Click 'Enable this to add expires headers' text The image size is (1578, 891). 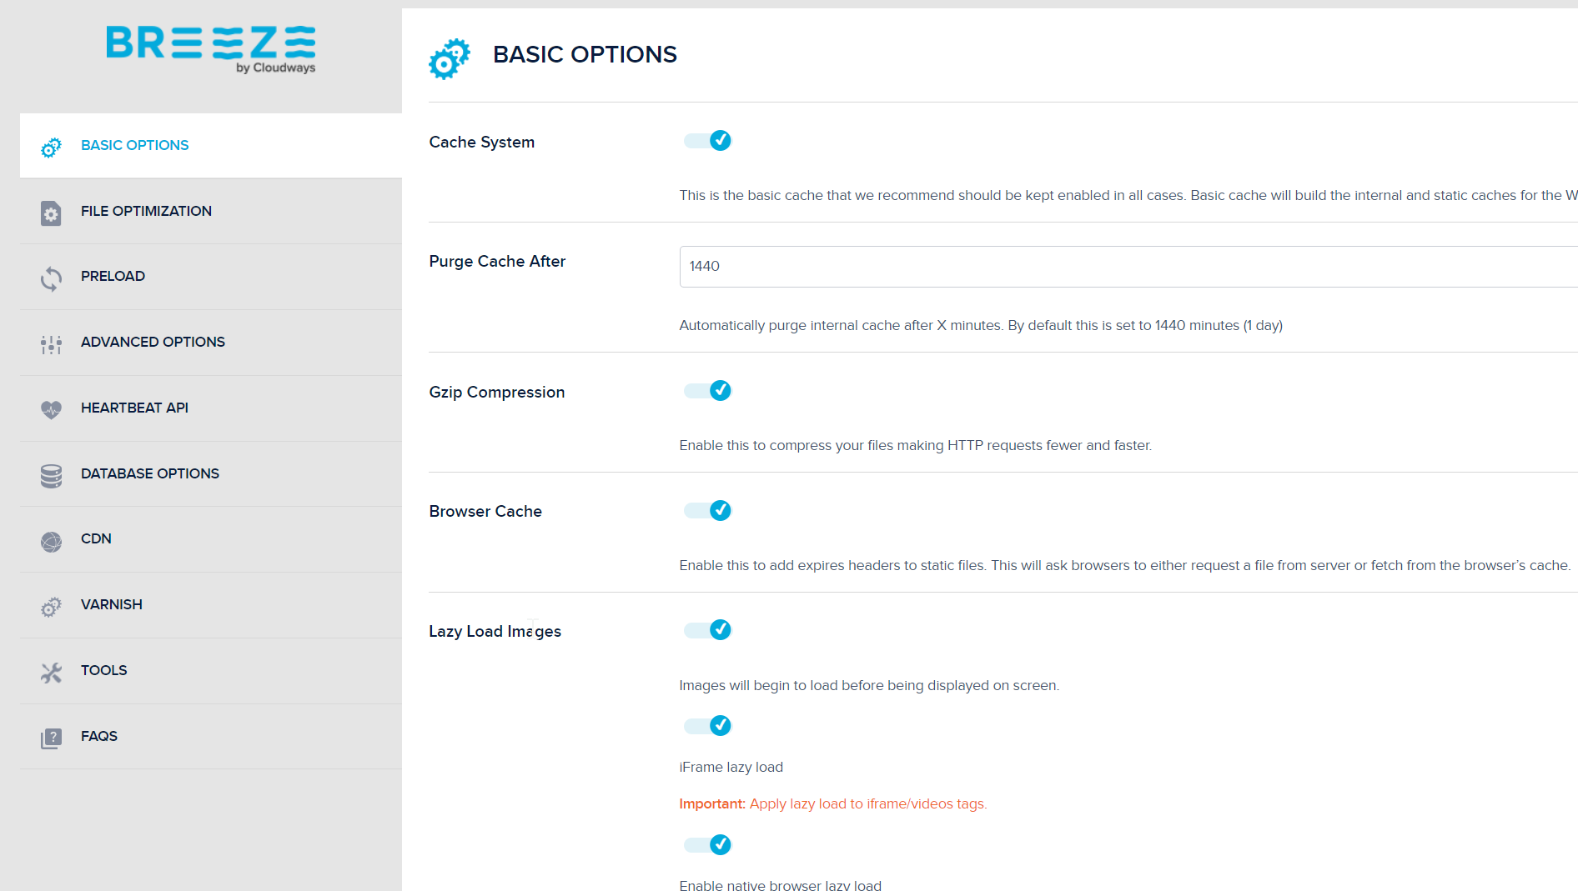1125,566
